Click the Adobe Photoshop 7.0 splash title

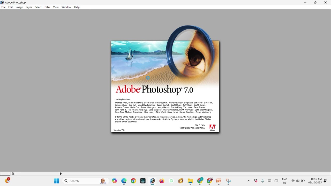[154, 89]
